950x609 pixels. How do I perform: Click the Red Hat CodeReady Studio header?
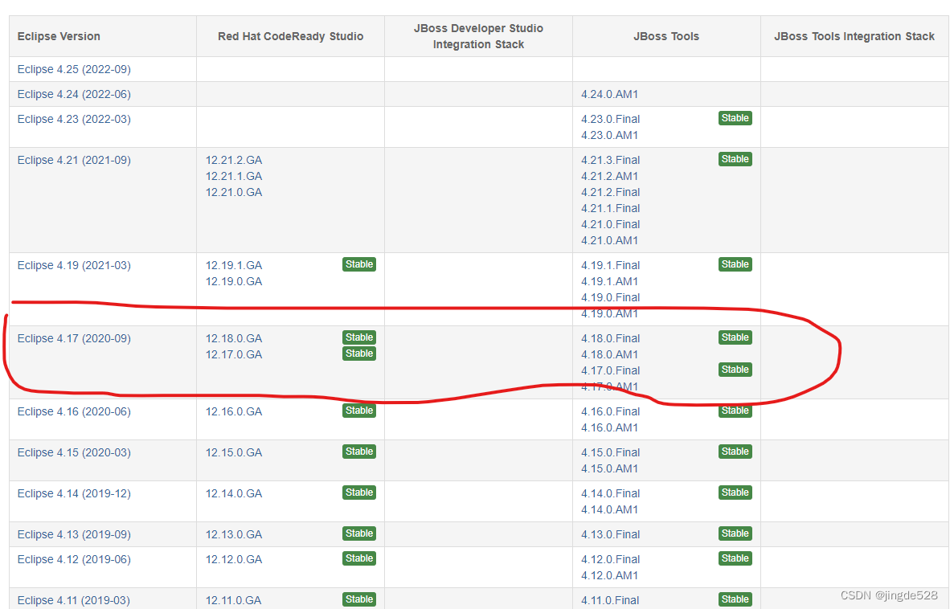[291, 36]
